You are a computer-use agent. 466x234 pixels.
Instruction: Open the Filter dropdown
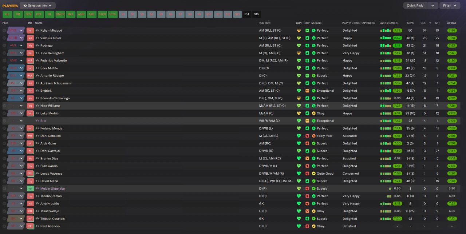(450, 5)
